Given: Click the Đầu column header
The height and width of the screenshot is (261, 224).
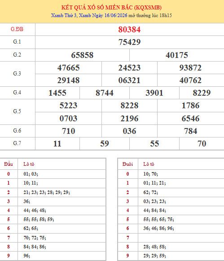Looking at the screenshot, I should pyautogui.click(x=9, y=164).
